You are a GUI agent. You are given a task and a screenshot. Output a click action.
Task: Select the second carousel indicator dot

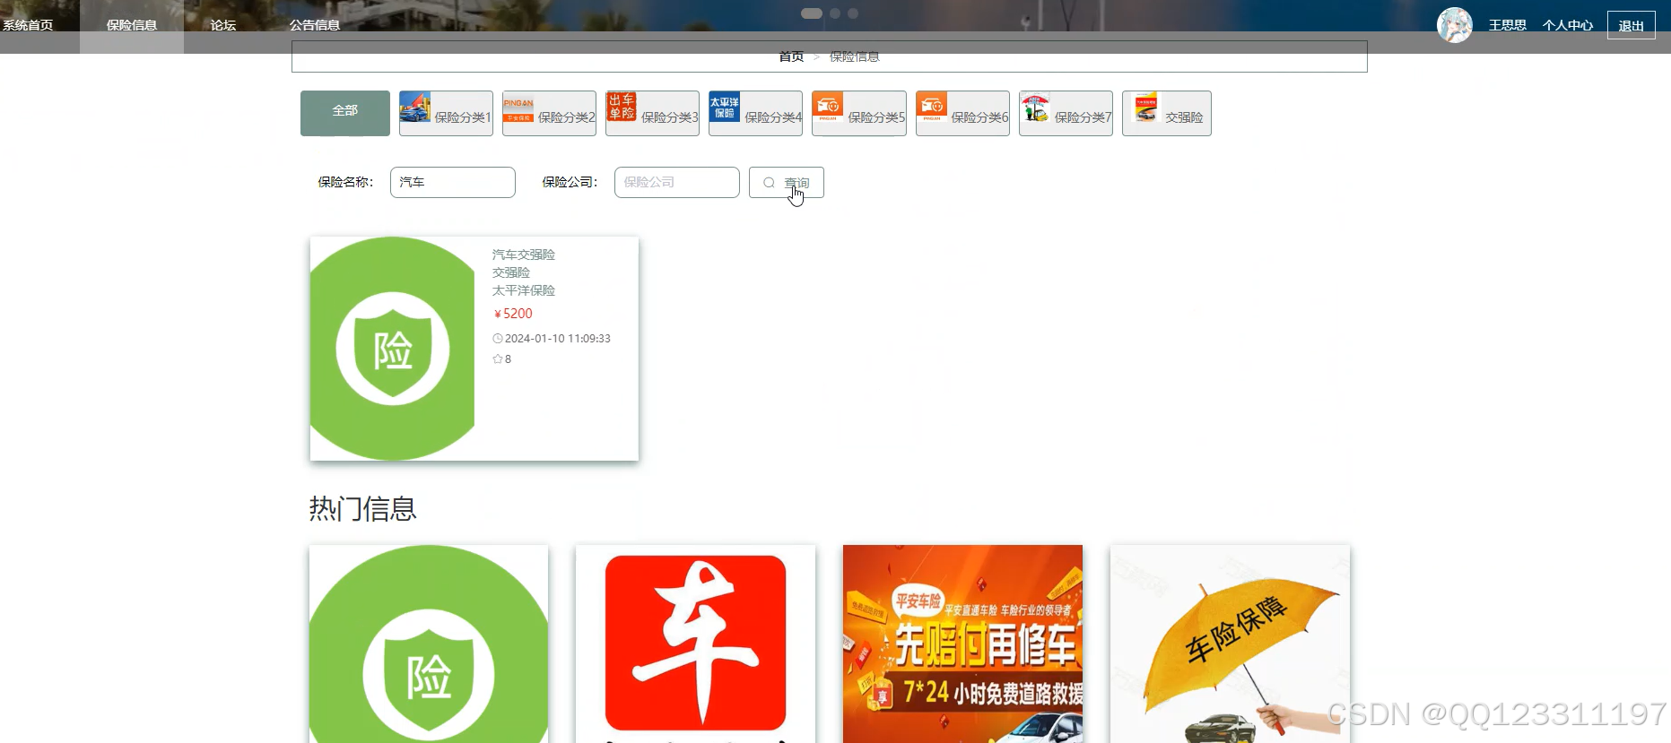pyautogui.click(x=835, y=13)
